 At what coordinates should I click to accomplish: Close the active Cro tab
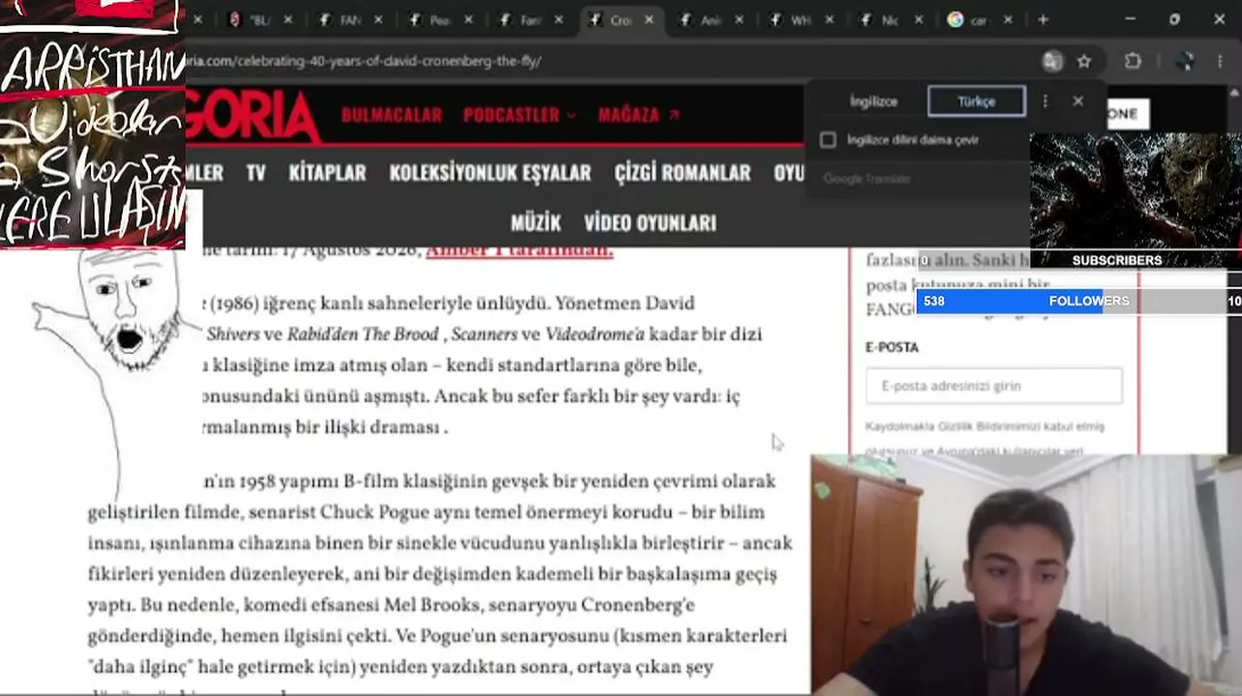pos(648,19)
